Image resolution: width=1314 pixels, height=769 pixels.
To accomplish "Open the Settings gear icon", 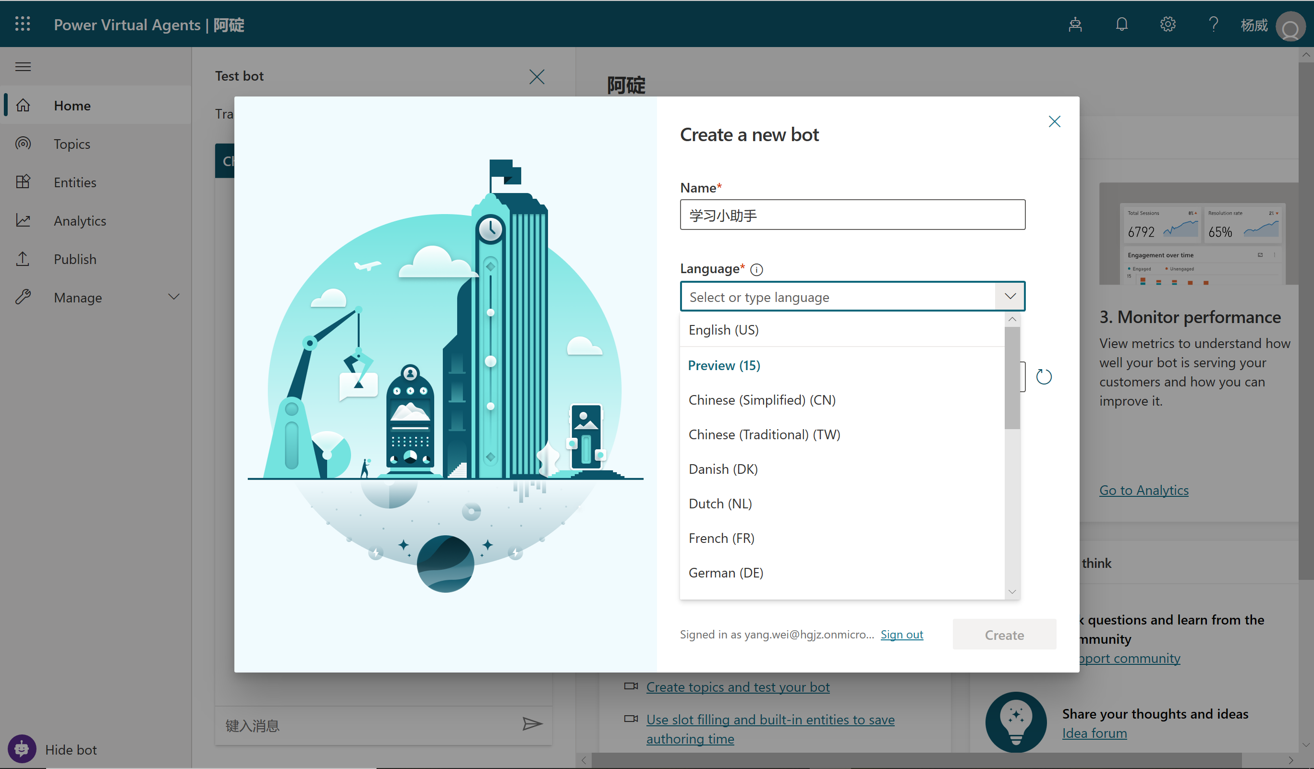I will coord(1168,24).
